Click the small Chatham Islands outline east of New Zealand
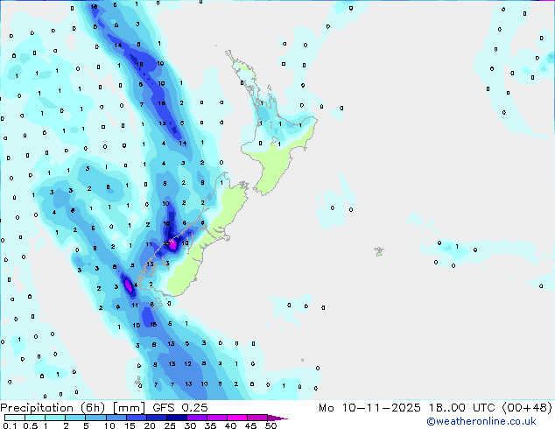 click(x=379, y=251)
